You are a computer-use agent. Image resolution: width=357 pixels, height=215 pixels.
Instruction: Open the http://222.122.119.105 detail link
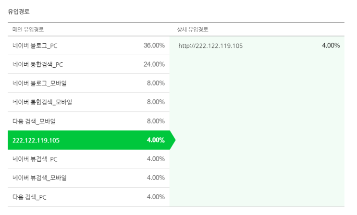tap(210, 46)
